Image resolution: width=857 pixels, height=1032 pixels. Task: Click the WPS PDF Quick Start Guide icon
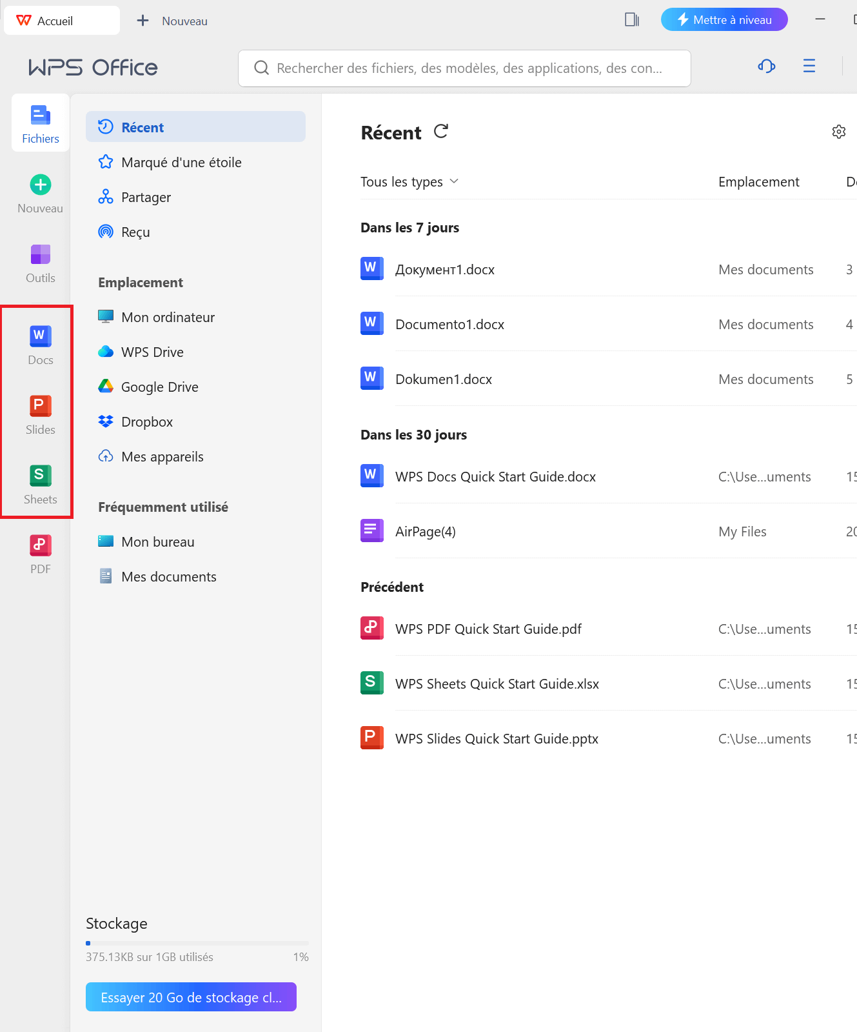[372, 629]
